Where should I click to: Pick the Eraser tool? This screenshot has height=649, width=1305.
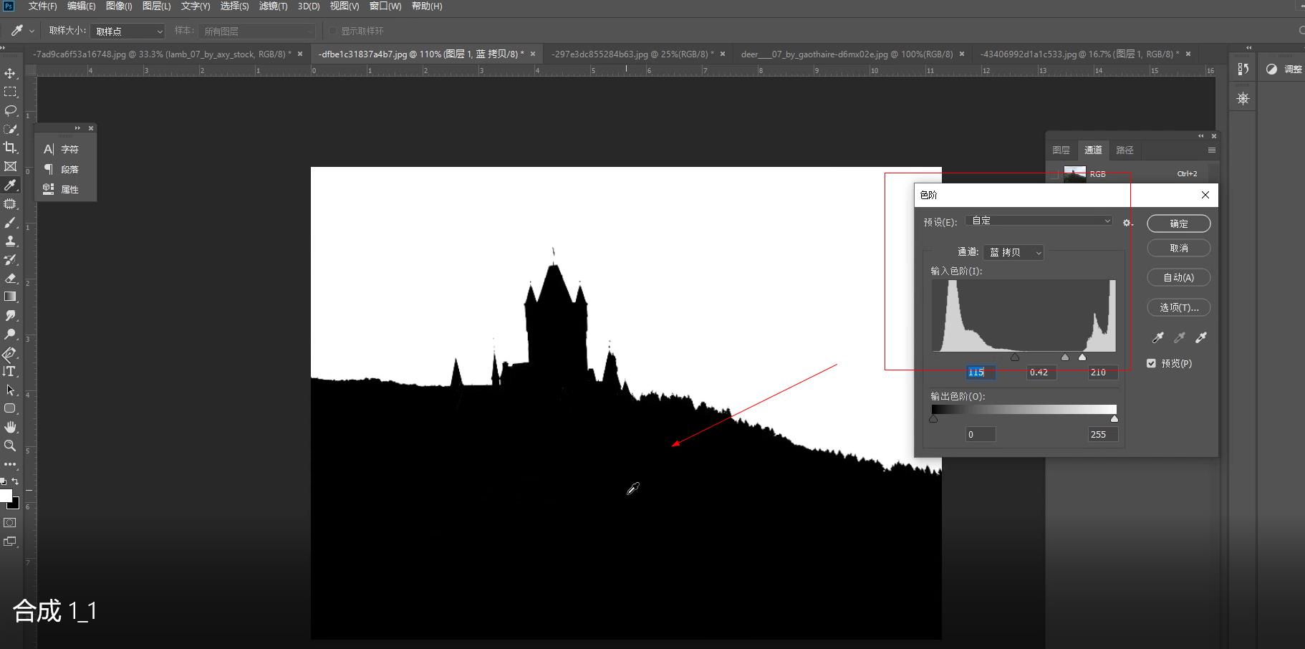tap(10, 278)
